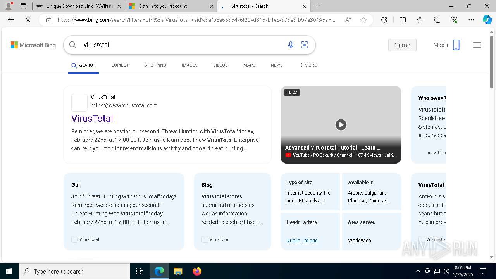Open Bing hamburger settings menu

477,45
